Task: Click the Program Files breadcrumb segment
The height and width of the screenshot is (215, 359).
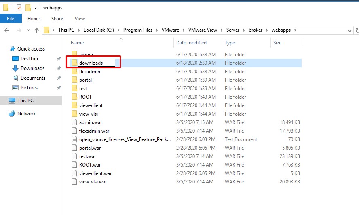Action: [137, 30]
